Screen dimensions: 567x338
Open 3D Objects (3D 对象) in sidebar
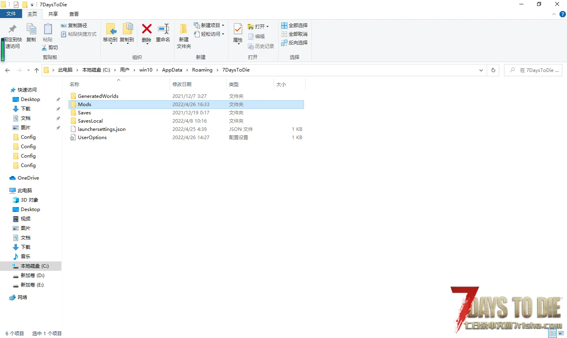(26, 200)
